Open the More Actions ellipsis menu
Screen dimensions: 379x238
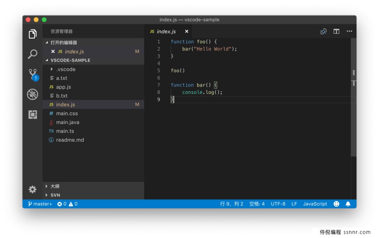click(x=349, y=31)
